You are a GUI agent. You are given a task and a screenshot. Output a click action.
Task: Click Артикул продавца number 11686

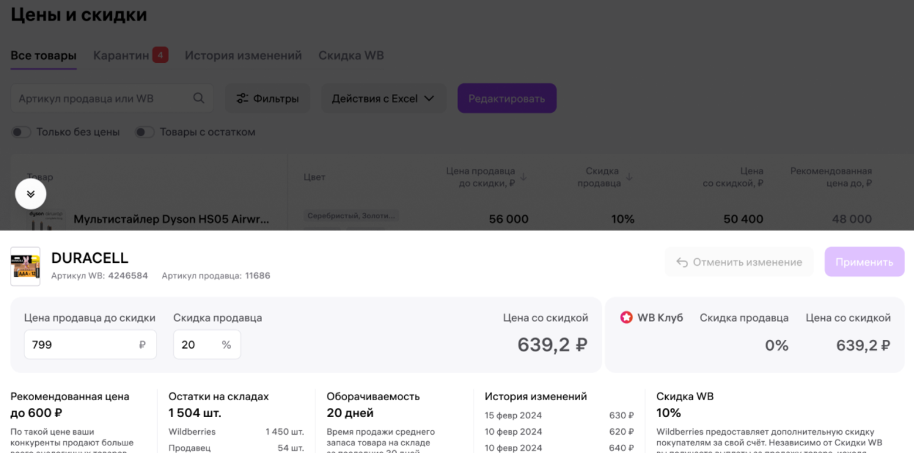point(258,276)
